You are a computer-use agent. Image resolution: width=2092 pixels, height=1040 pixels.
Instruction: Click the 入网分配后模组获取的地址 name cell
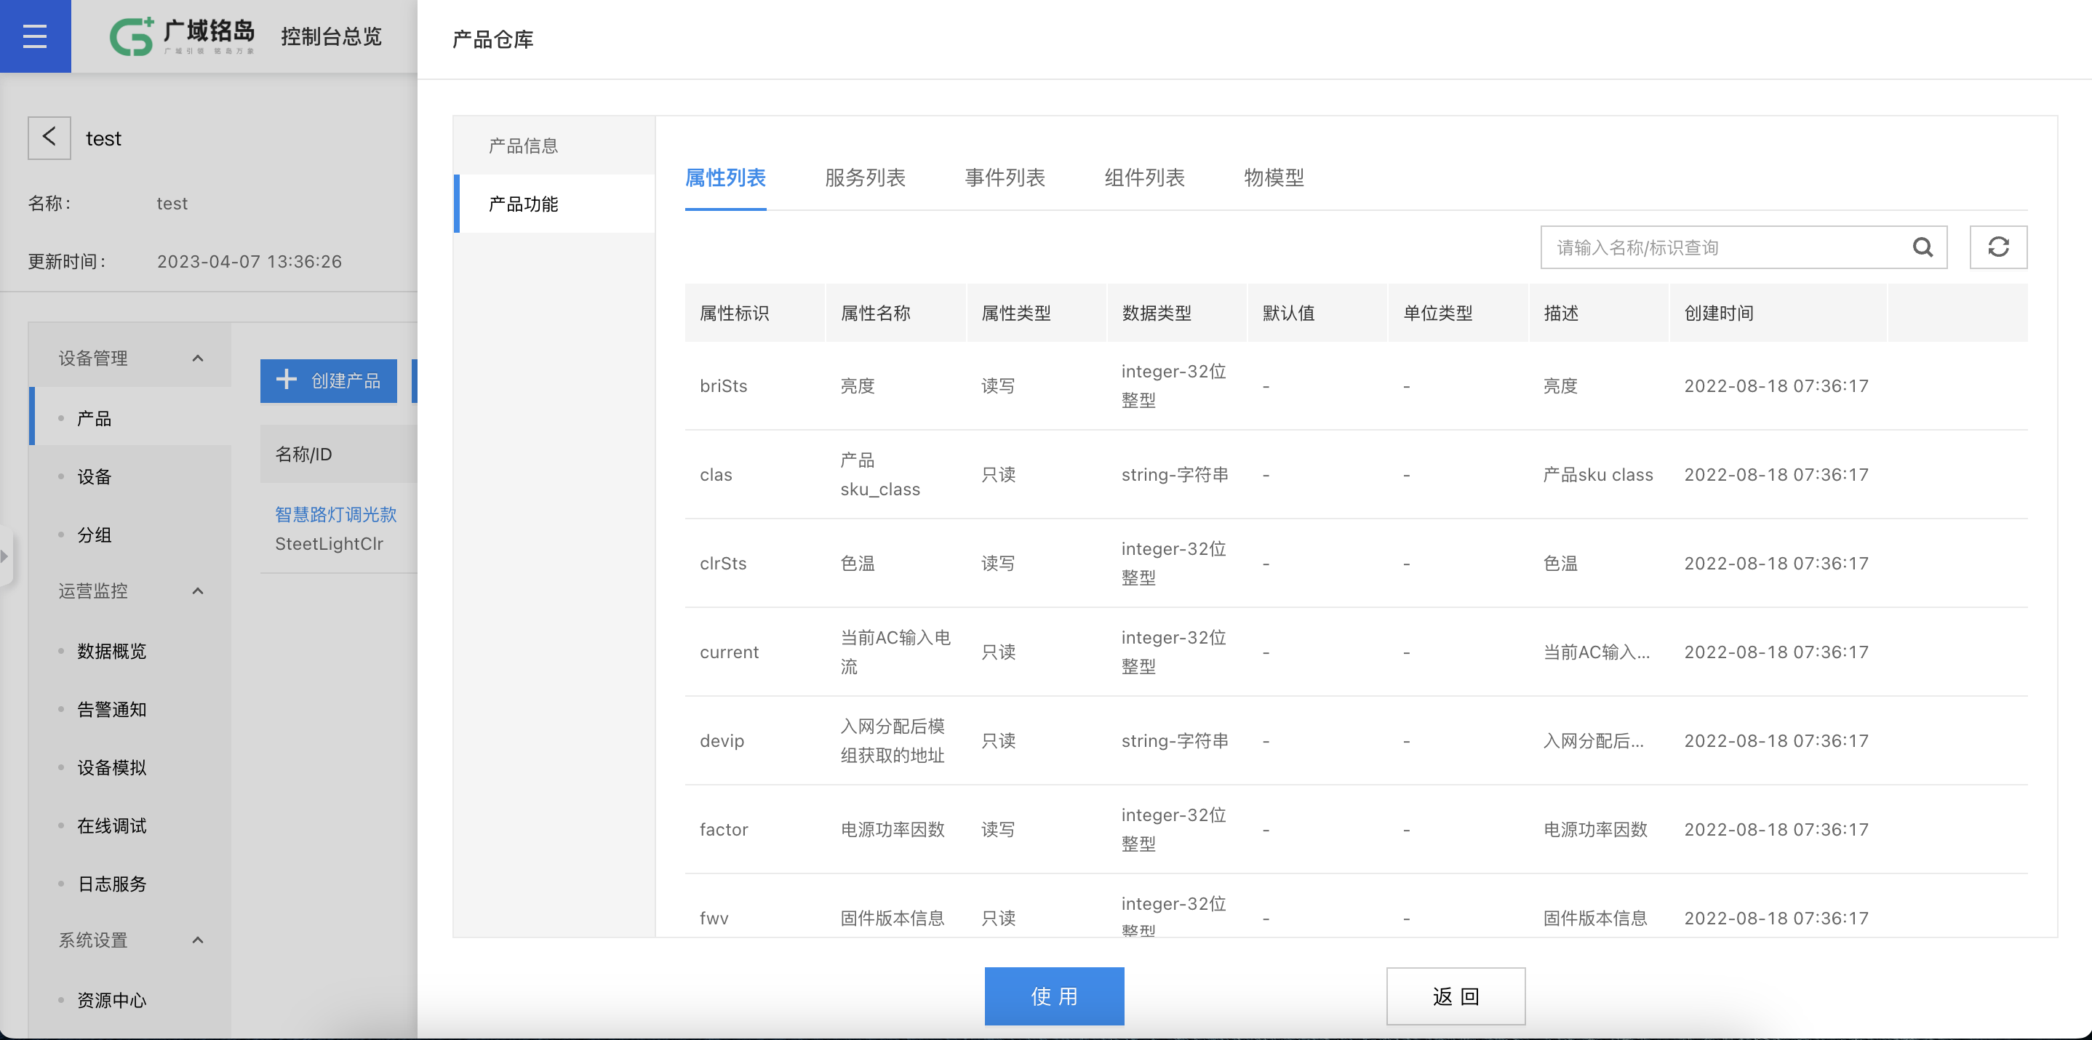pos(892,740)
